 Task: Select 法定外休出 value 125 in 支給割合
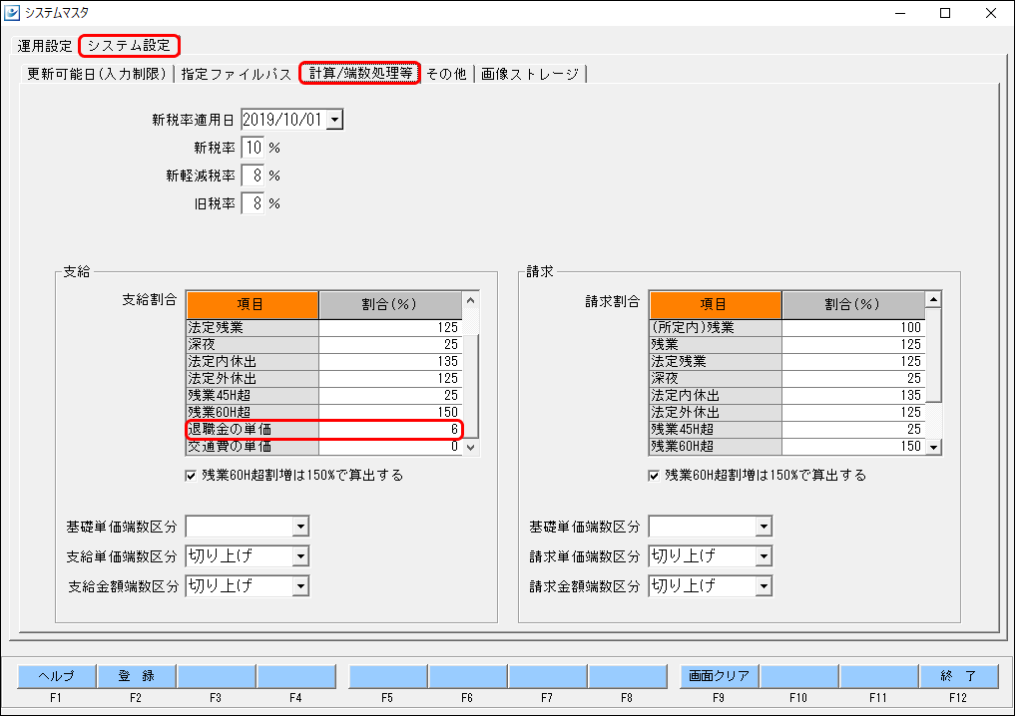[x=390, y=379]
